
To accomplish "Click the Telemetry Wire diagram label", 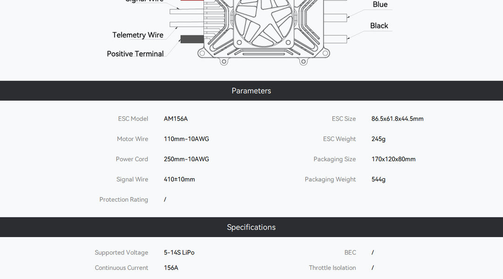I will (x=138, y=35).
